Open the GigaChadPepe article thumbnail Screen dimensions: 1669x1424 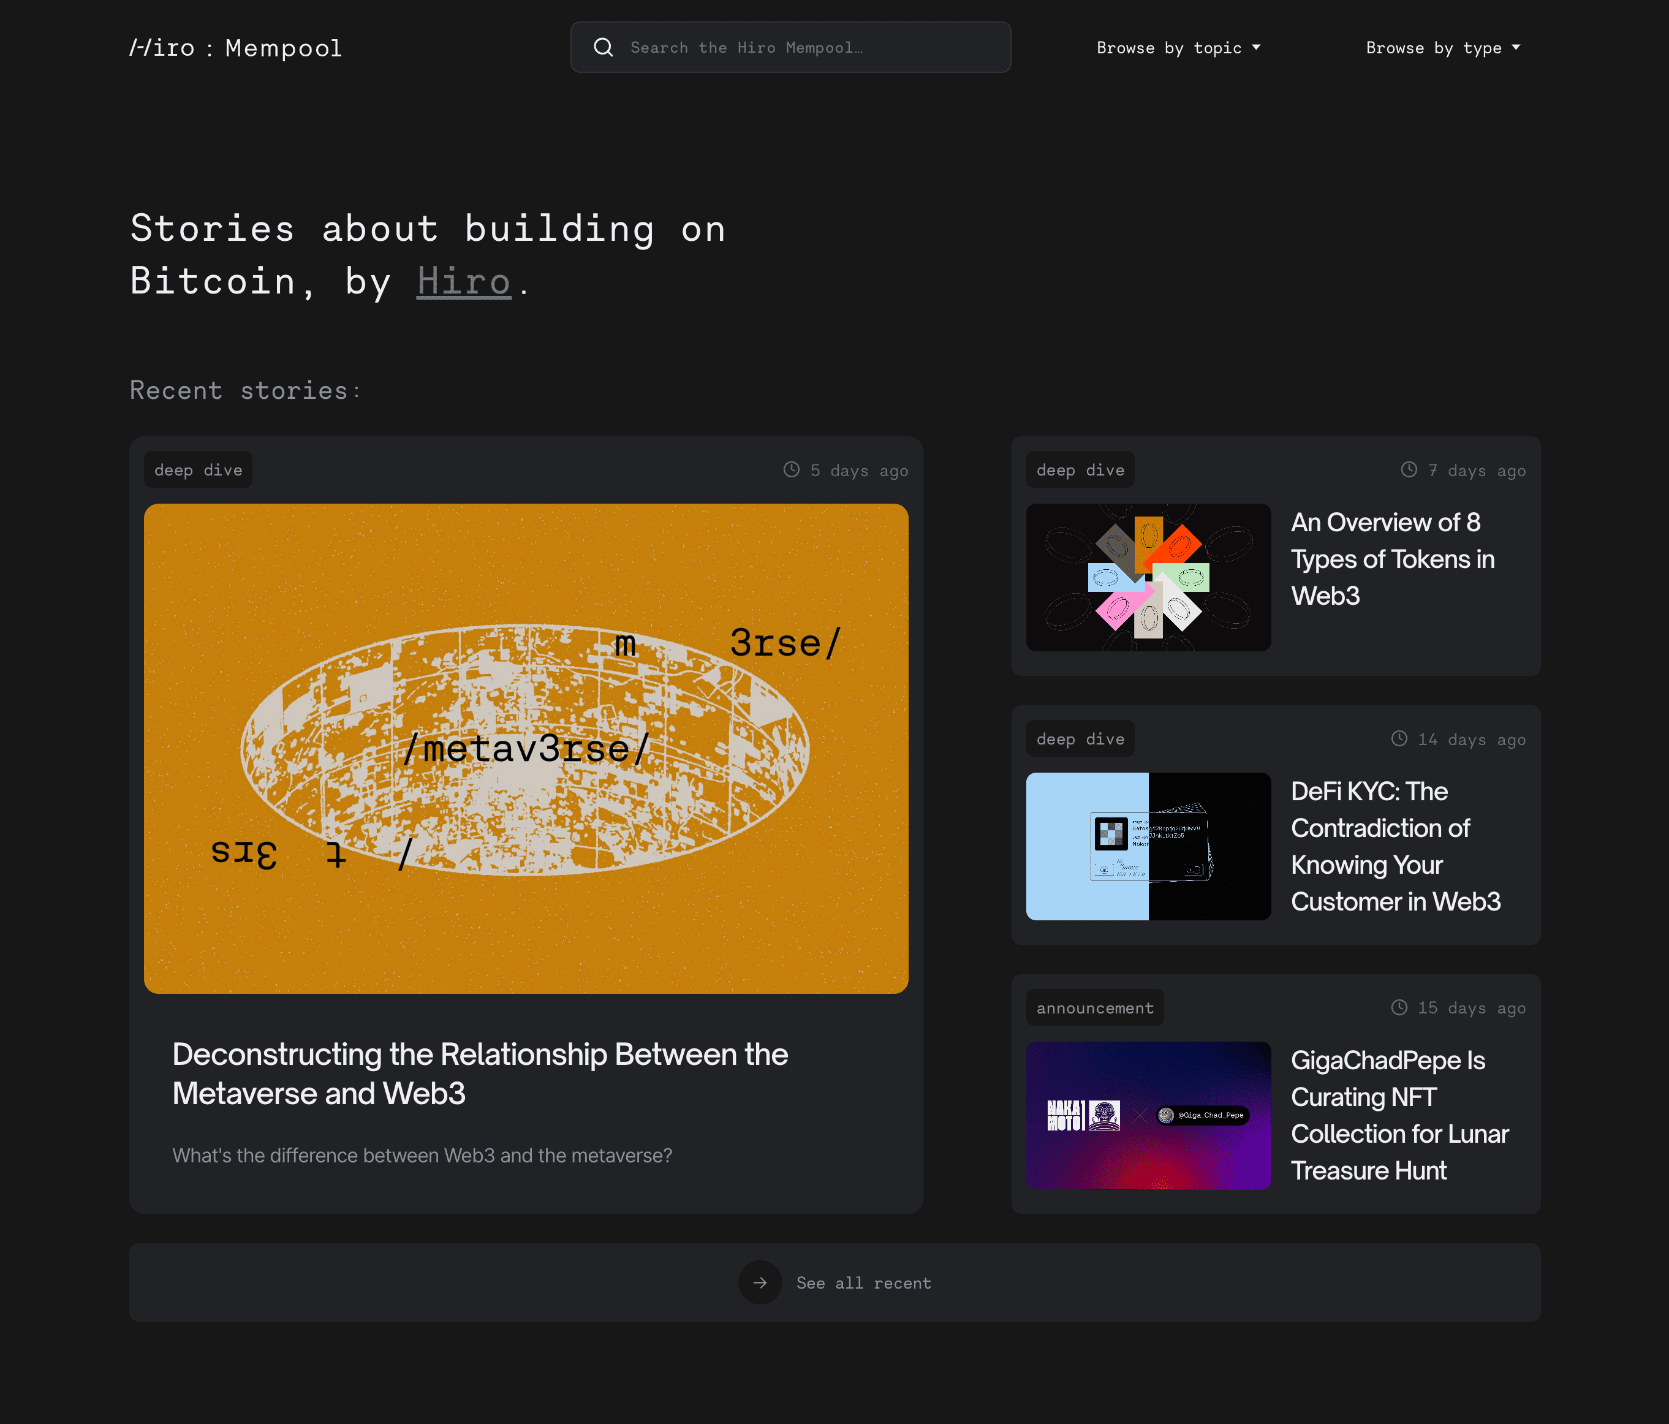(1149, 1116)
